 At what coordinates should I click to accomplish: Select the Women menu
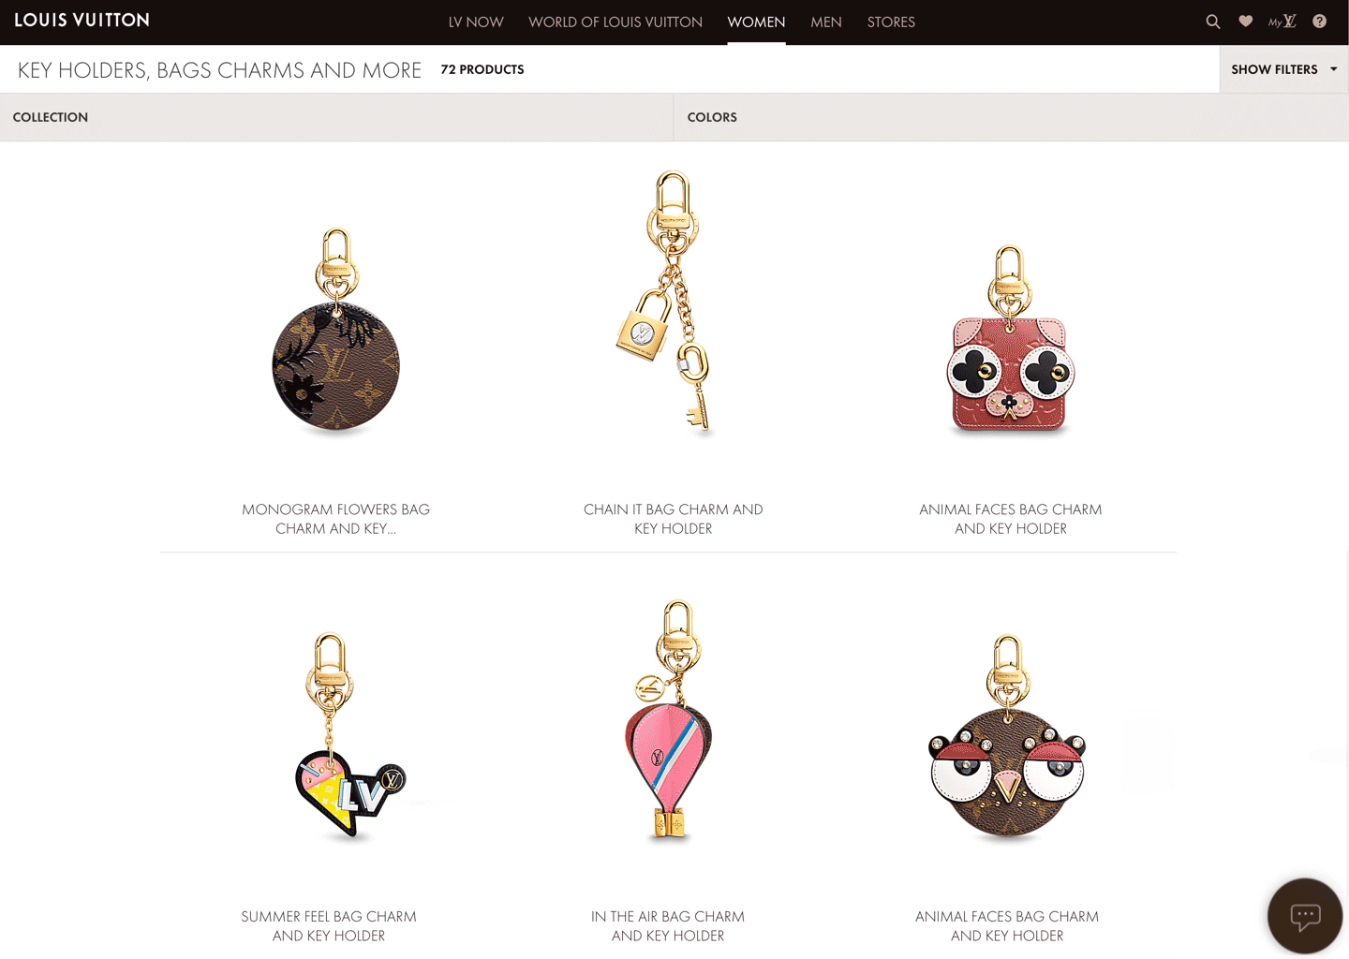[756, 22]
